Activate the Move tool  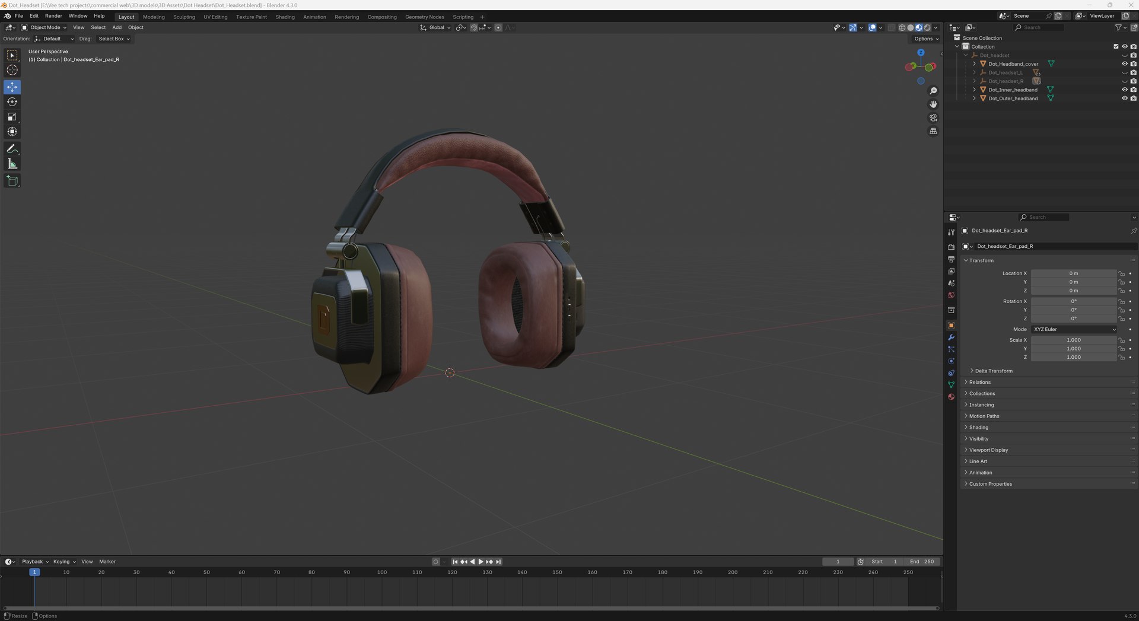point(12,87)
